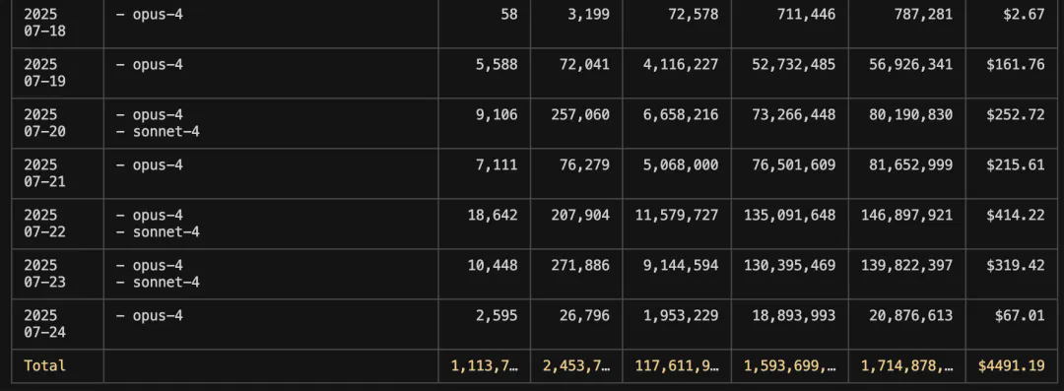Select the 52,732,485 cache read value
The width and height of the screenshot is (1064, 391).
point(794,64)
